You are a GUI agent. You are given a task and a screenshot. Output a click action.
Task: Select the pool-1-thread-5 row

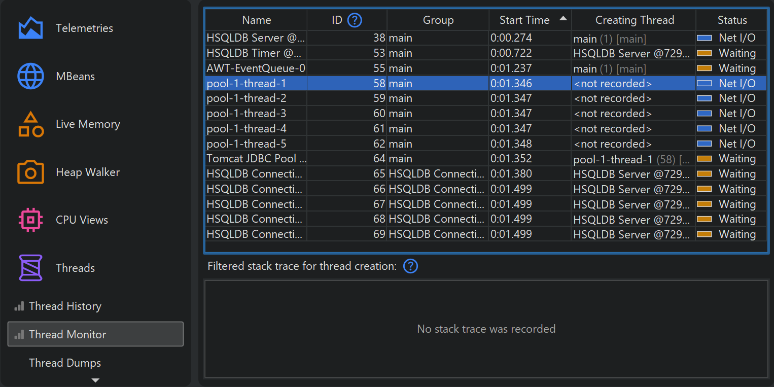click(247, 144)
